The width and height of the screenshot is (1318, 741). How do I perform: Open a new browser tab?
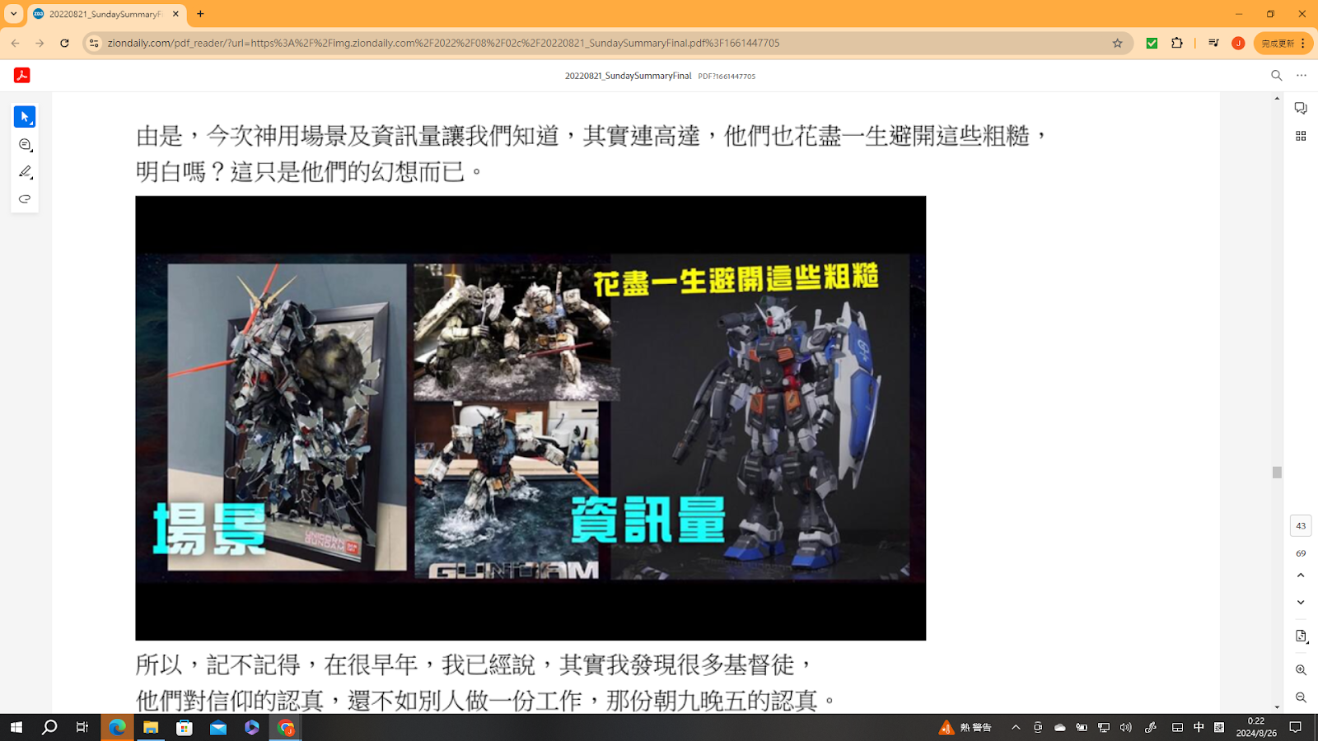(200, 14)
